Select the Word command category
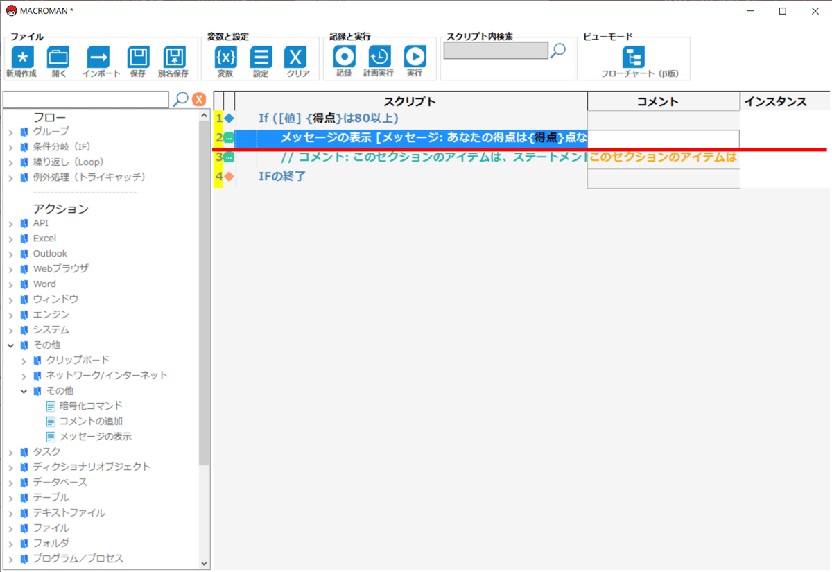The height and width of the screenshot is (572, 832). tap(44, 284)
